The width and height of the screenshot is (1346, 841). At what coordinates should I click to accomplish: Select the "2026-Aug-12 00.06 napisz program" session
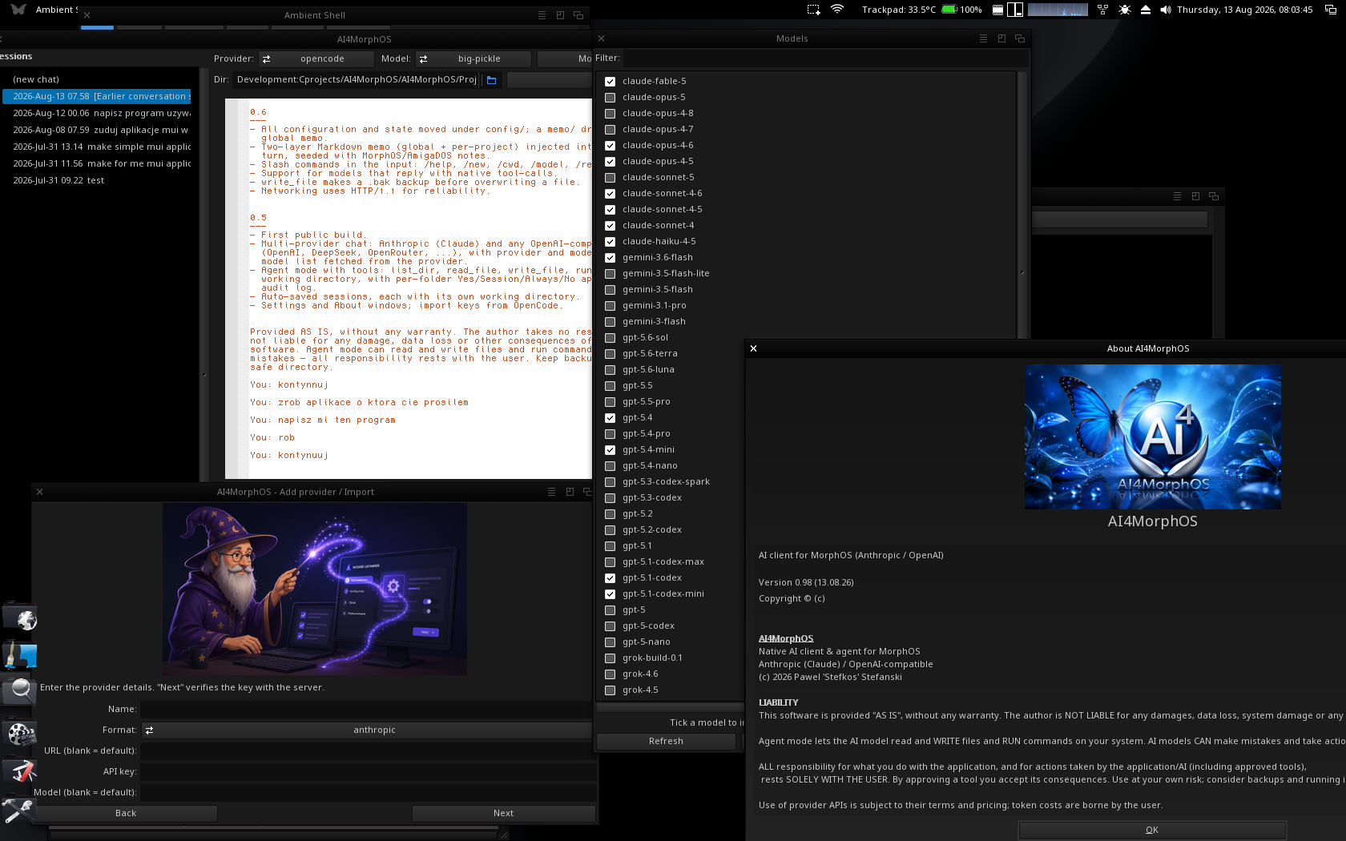[97, 113]
